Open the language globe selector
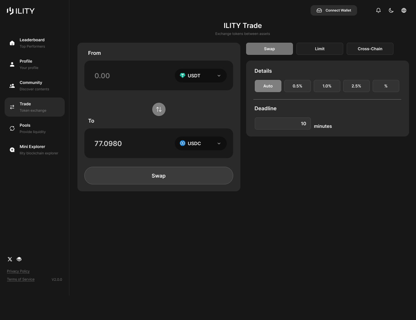The image size is (416, 320). pos(404,10)
